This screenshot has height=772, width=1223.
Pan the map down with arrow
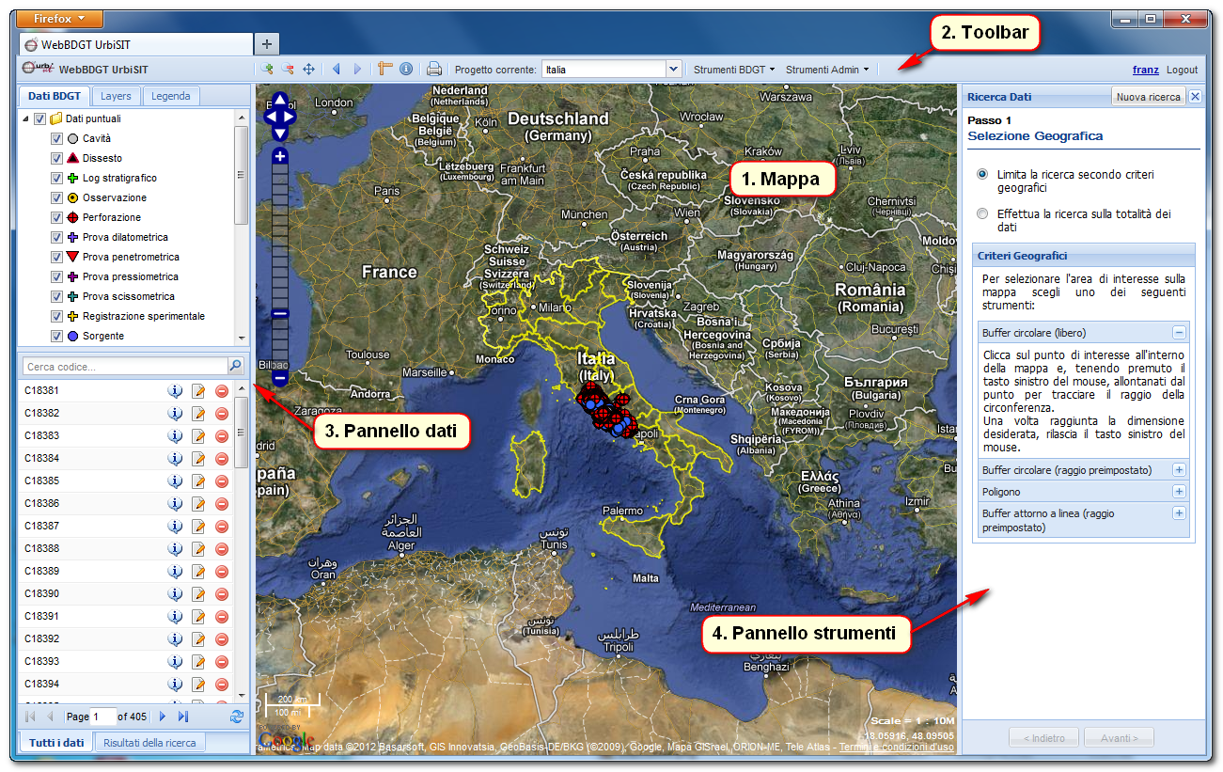tap(280, 133)
